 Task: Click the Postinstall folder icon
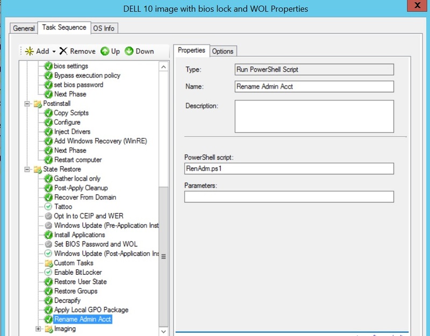click(x=38, y=103)
